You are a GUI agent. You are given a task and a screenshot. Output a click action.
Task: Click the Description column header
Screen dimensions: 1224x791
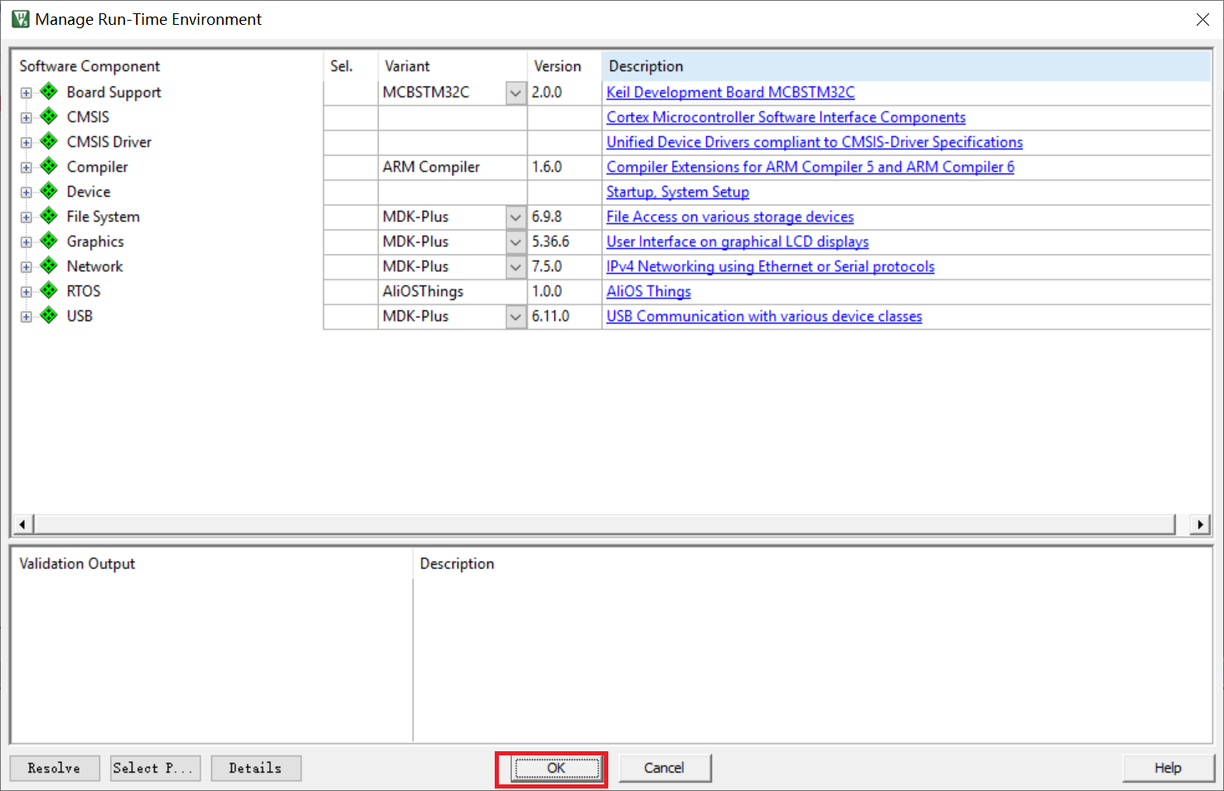point(907,66)
